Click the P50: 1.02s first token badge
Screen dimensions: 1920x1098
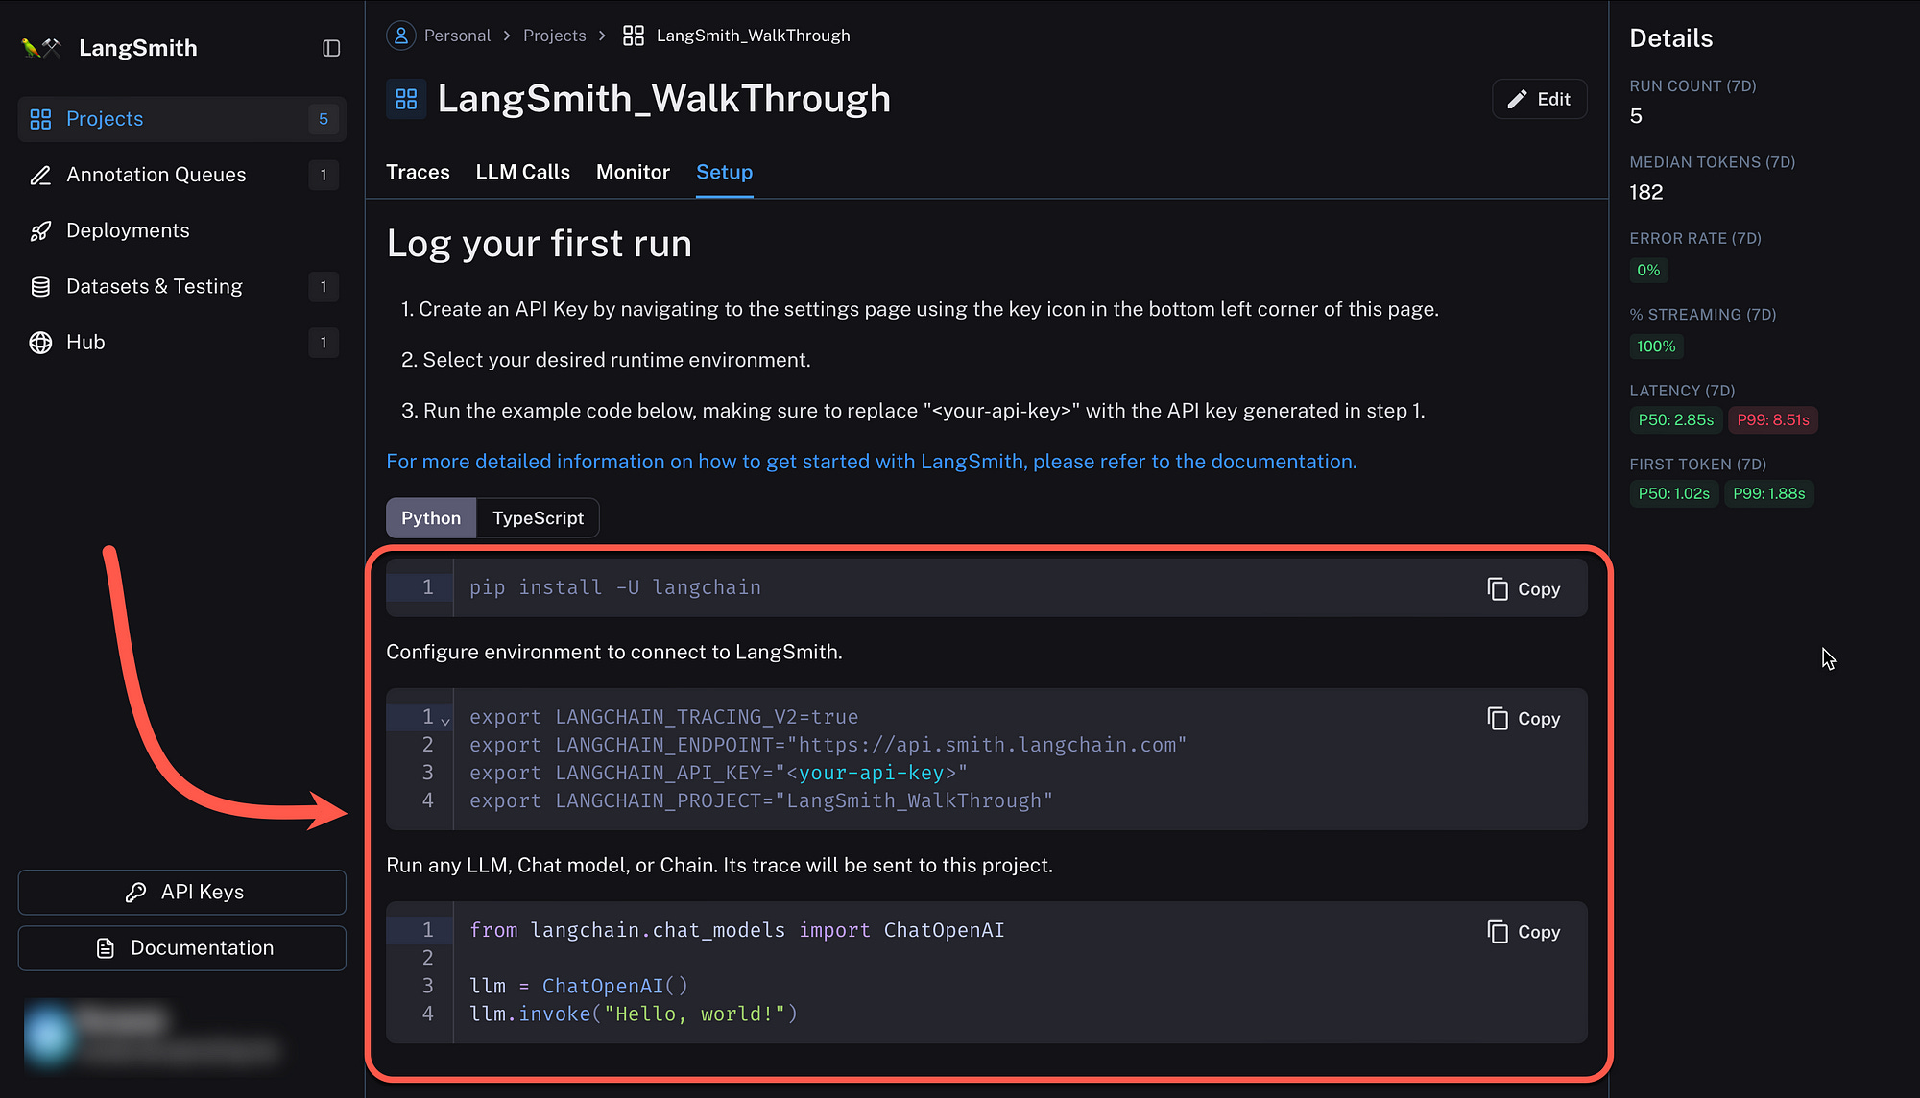(x=1673, y=493)
